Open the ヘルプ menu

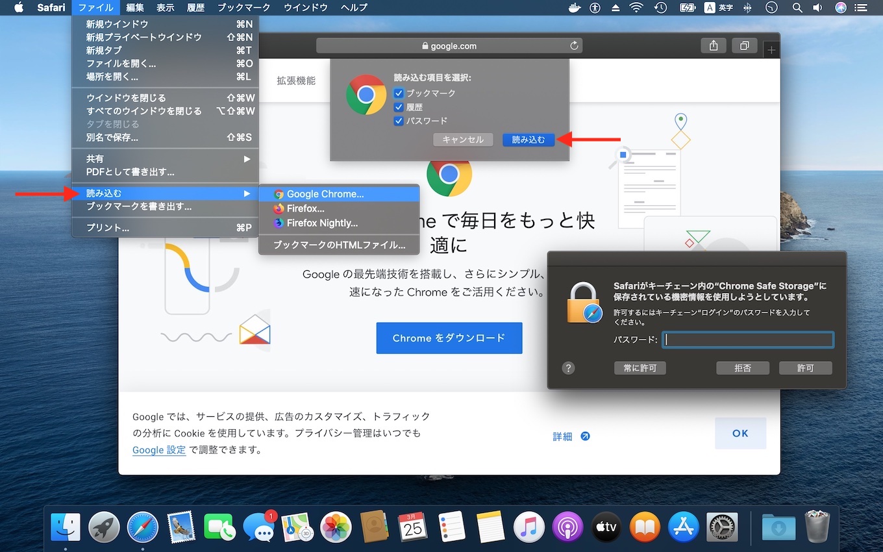pyautogui.click(x=354, y=8)
